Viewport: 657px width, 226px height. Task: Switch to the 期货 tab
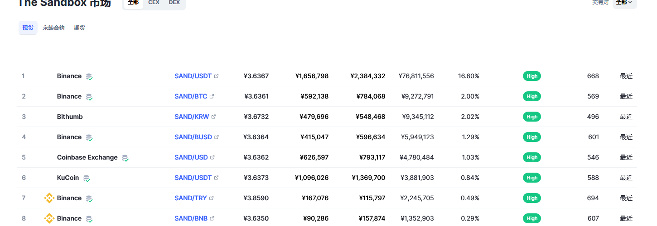tap(79, 28)
